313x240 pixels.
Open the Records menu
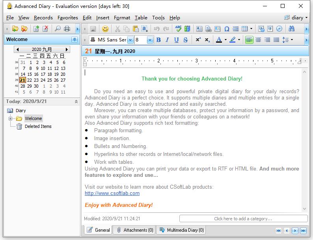[43, 17]
